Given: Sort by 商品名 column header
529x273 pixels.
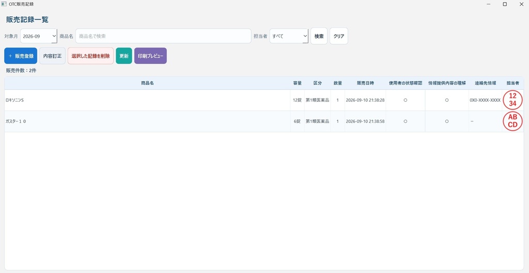Looking at the screenshot, I should point(147,83).
